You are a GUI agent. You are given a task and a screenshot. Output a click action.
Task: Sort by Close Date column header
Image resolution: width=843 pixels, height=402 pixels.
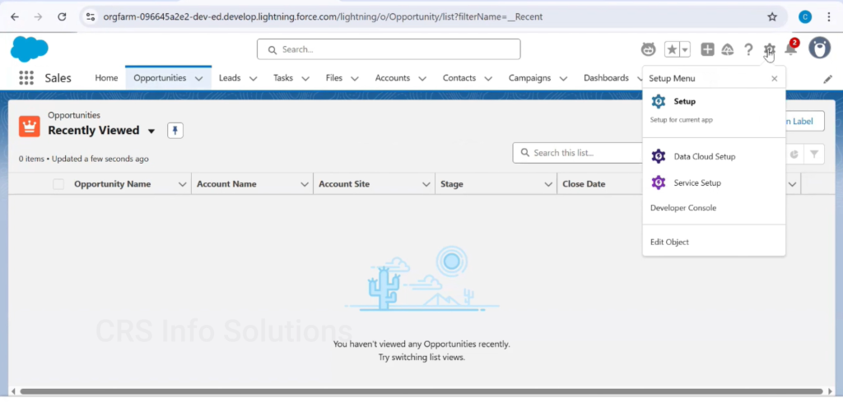[x=584, y=184]
